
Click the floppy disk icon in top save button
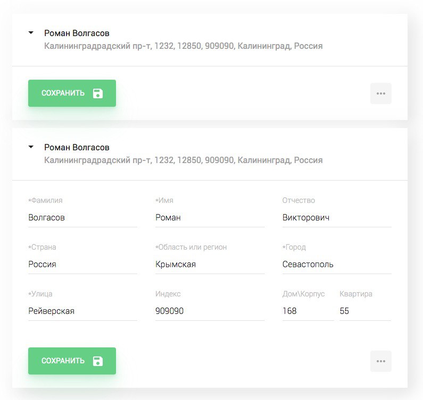[x=98, y=93]
